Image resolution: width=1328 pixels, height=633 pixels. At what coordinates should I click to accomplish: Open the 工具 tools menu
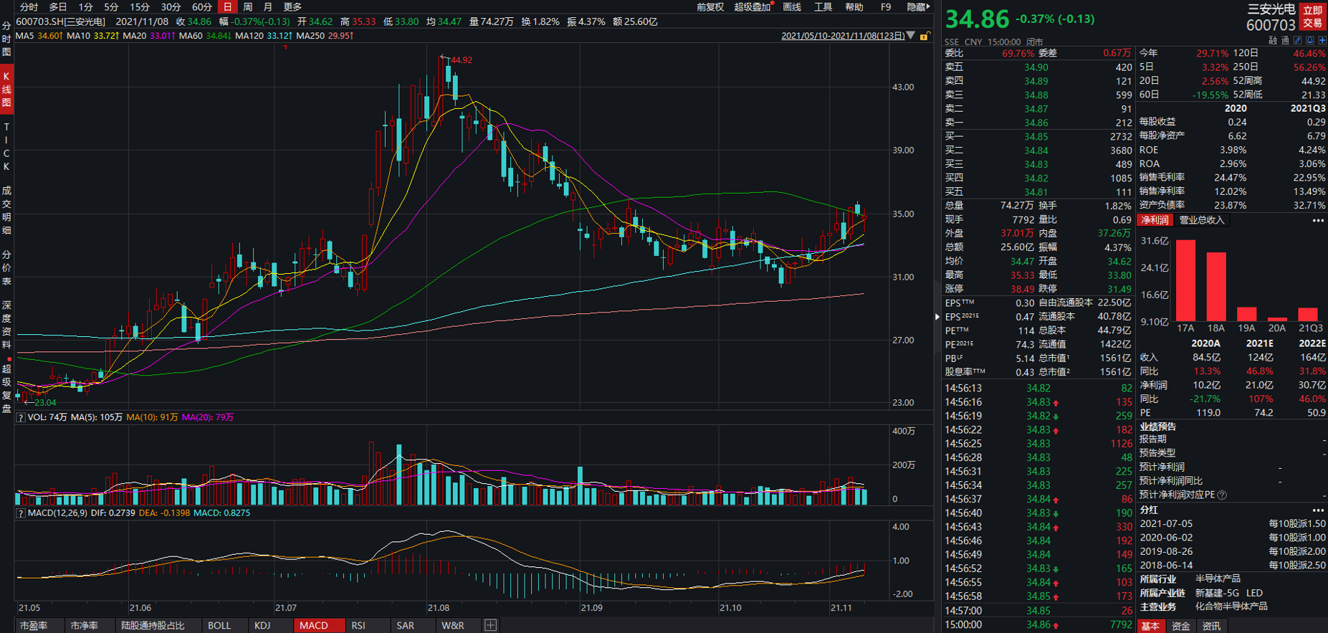[823, 6]
